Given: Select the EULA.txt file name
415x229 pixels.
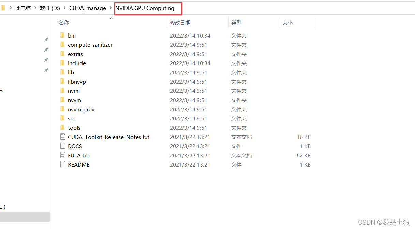Looking at the screenshot, I should pyautogui.click(x=78, y=155).
